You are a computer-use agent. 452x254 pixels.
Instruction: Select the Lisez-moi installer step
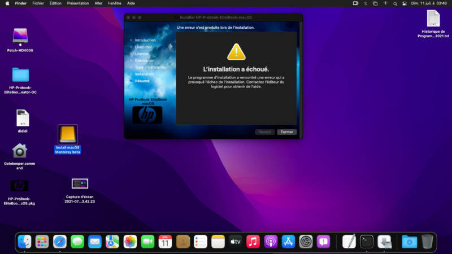(143, 47)
